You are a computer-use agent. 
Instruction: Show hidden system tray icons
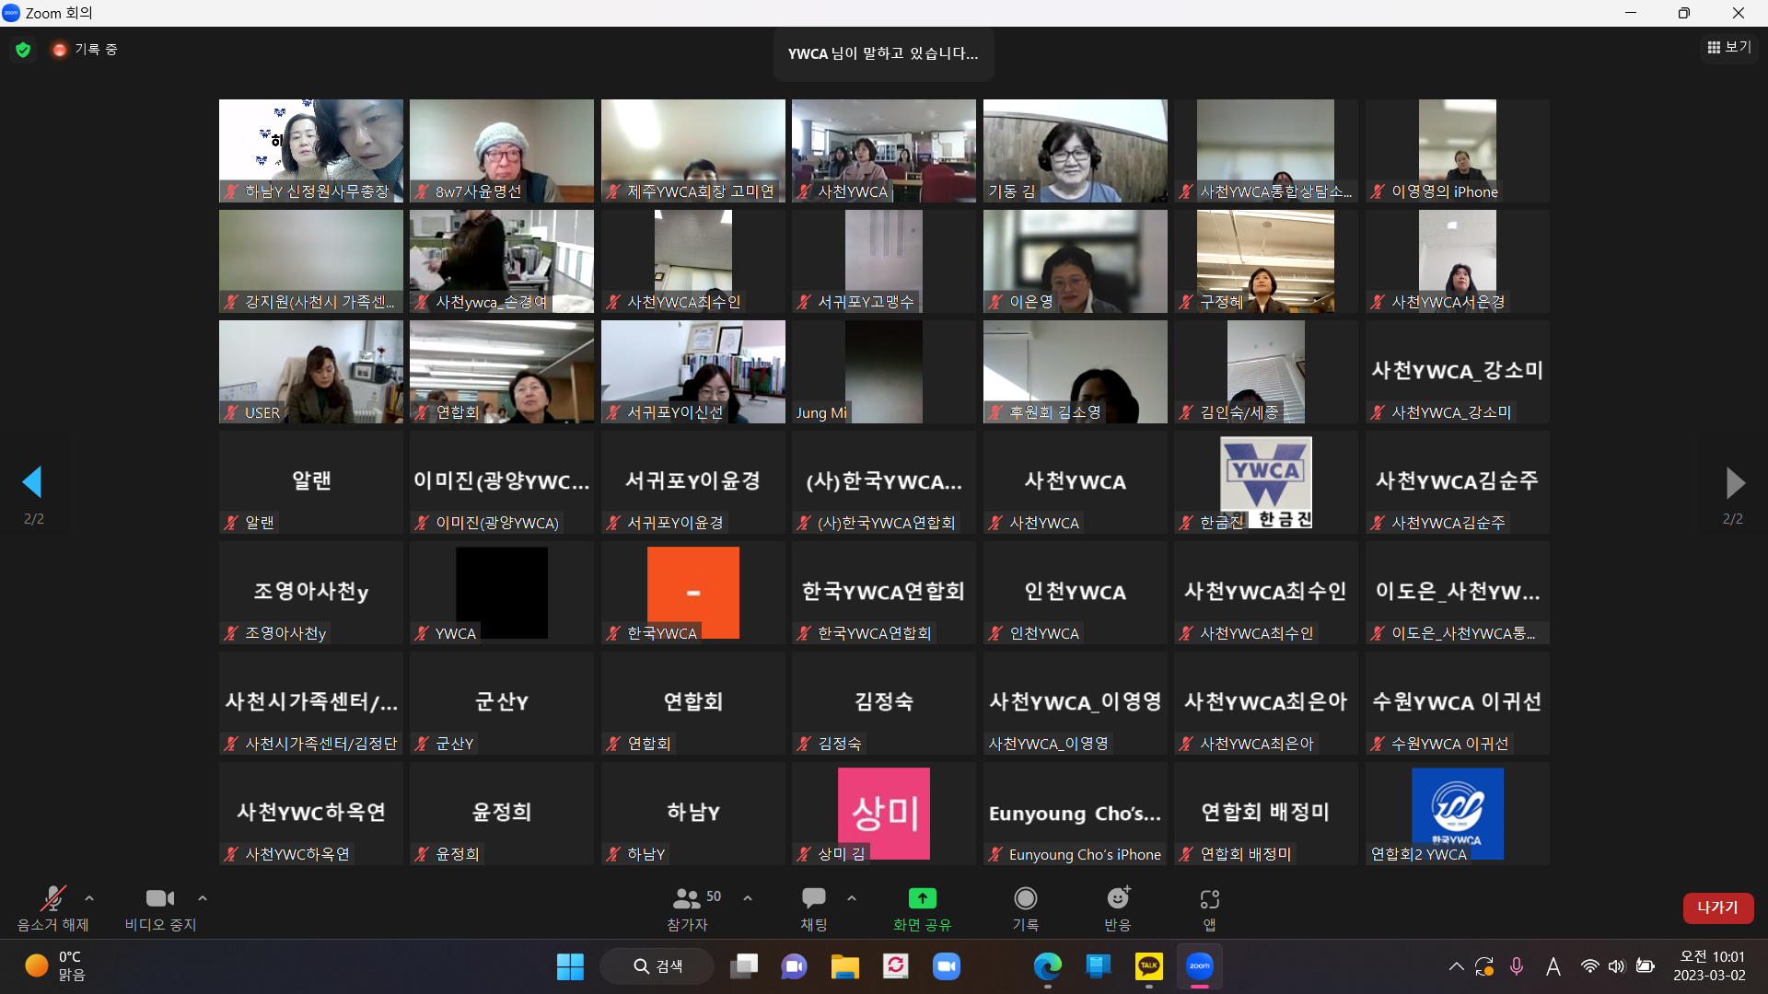[1456, 966]
